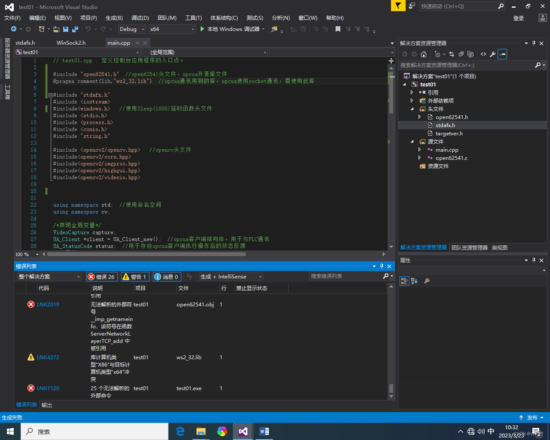Toggle preview selected items icon
This screenshot has width=550, height=440.
click(x=502, y=54)
